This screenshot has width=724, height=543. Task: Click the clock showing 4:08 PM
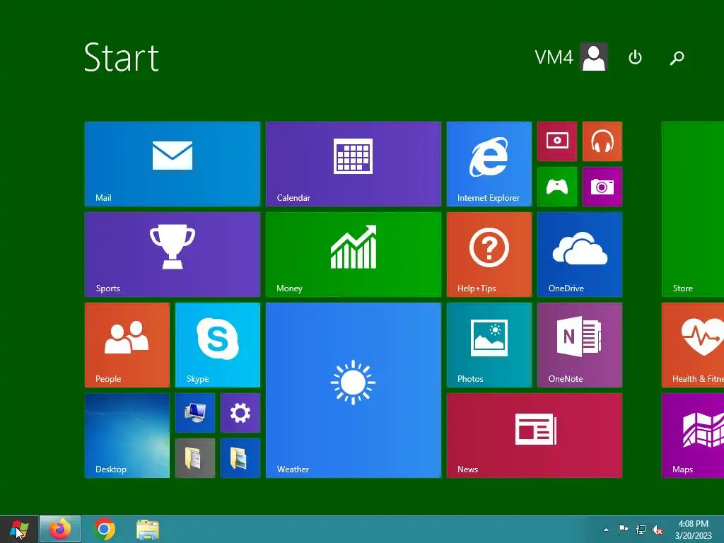[x=694, y=530]
